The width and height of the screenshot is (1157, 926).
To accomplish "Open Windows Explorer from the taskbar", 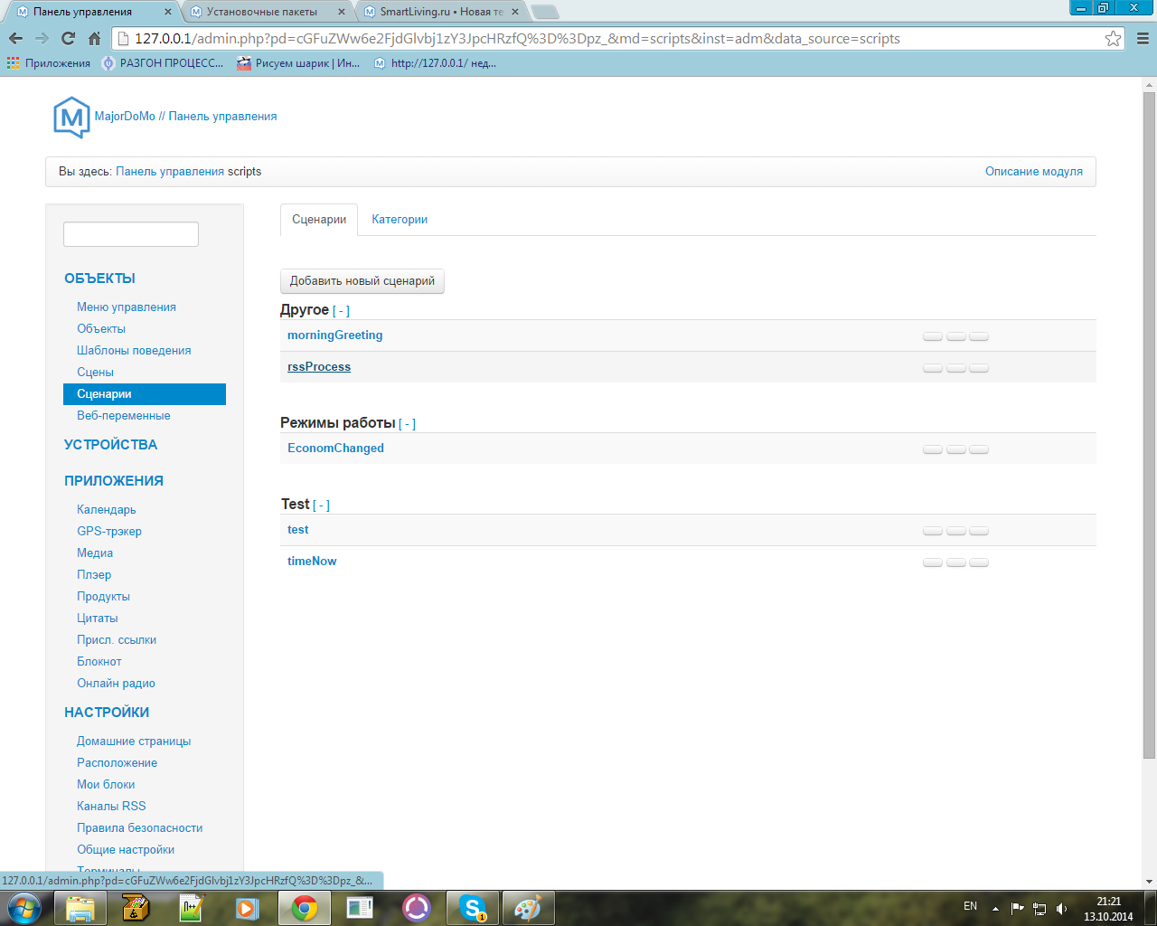I will [80, 908].
